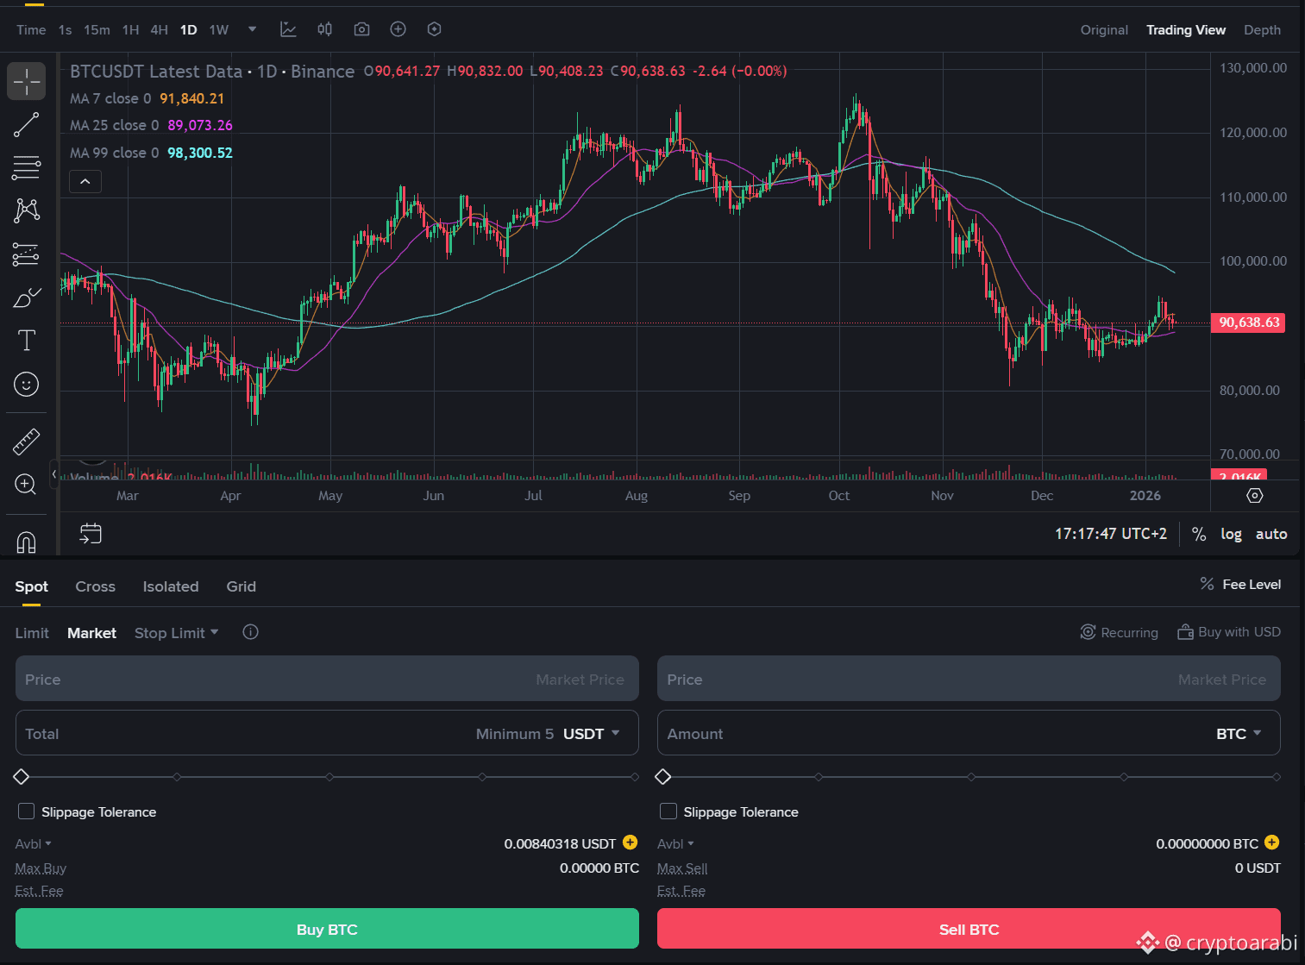Toggle log scale on chart
Viewport: 1305px width, 965px height.
1231,534
